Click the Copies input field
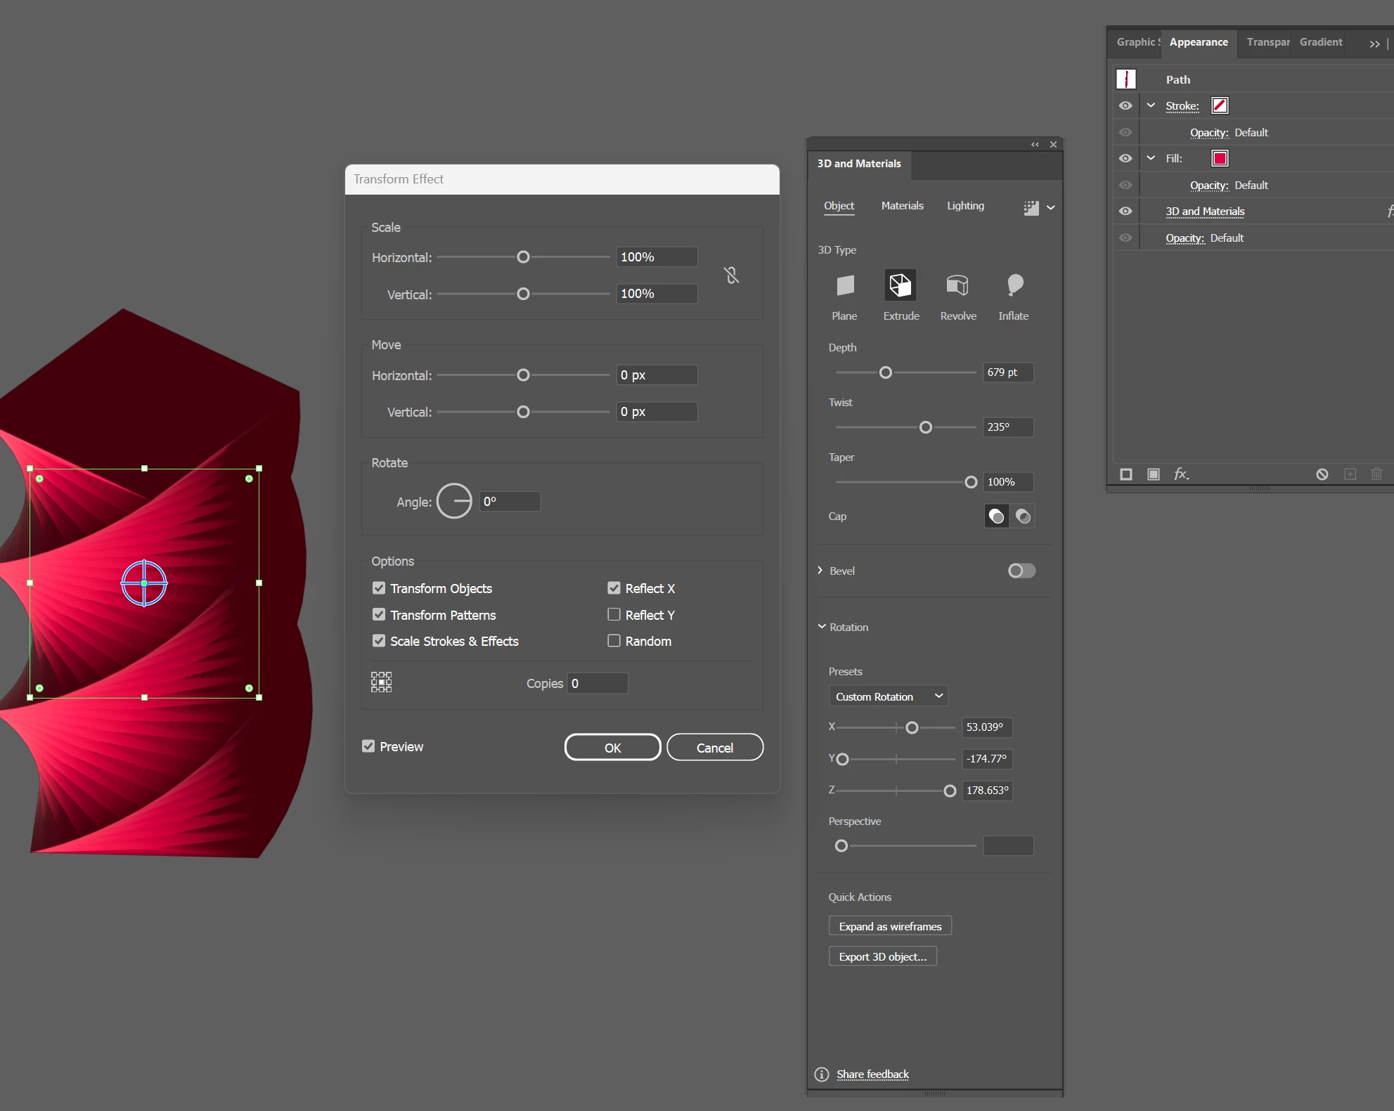 (598, 683)
